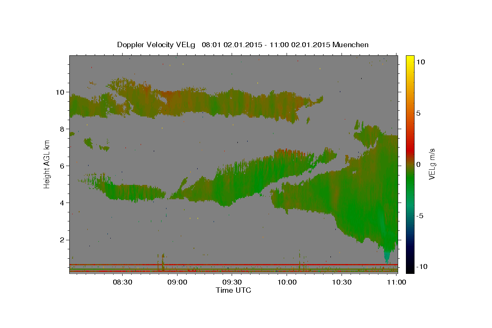Click the colorbar value 10 label

tap(420, 61)
